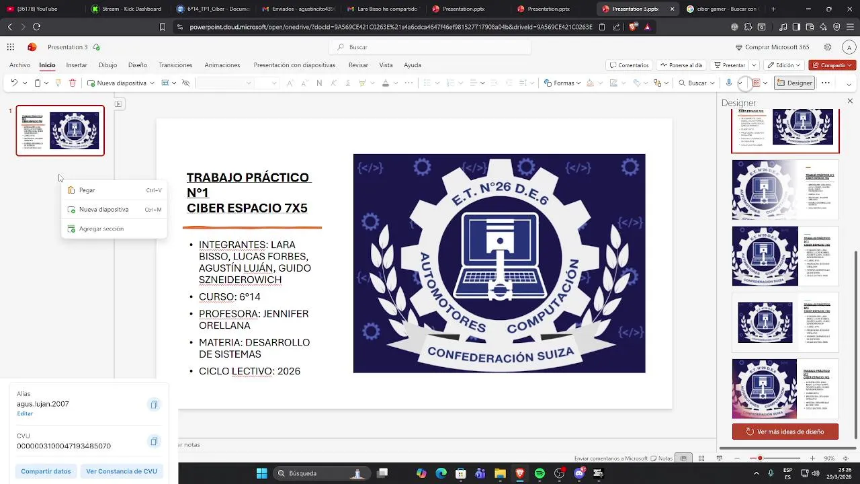Image resolution: width=860 pixels, height=484 pixels.
Task: Click the Hide Slide crossed-eye icon
Action: (185, 83)
